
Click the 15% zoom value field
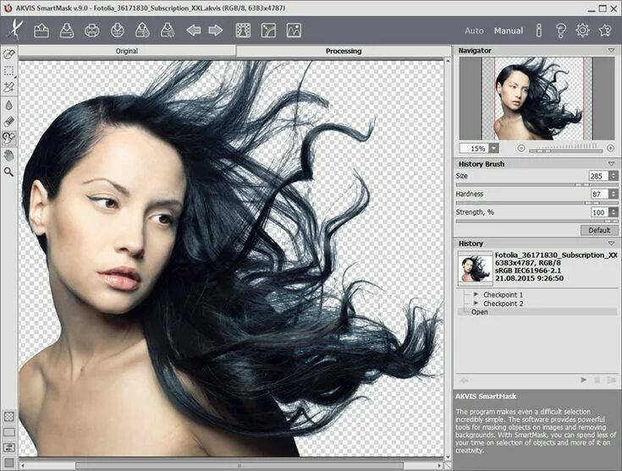[x=475, y=148]
